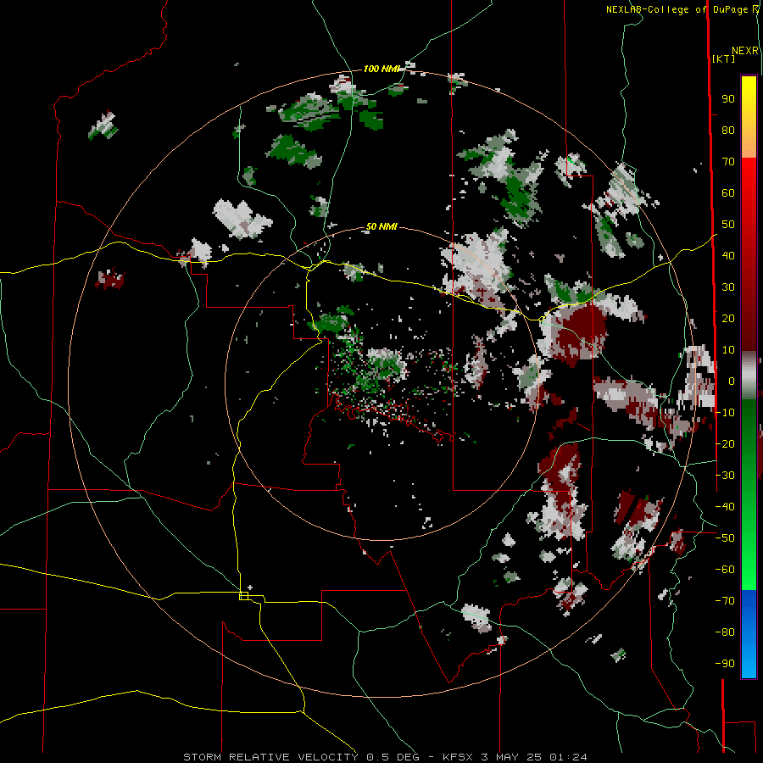This screenshot has width=763, height=763.
Task: Click the -30 value on velocity scale
Action: (725, 475)
